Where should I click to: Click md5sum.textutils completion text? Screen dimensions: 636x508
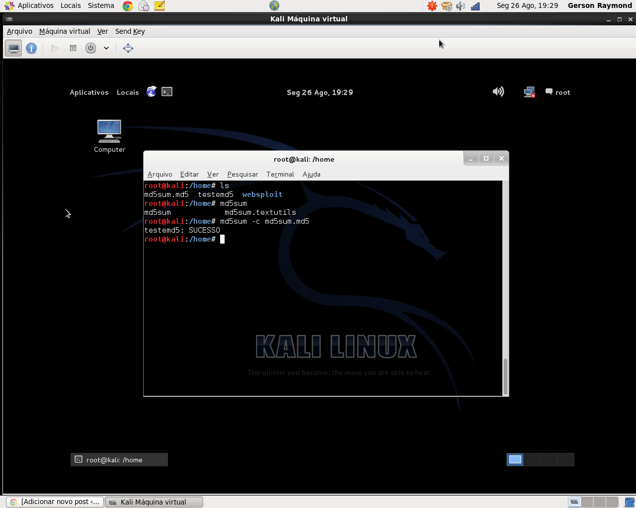260,212
